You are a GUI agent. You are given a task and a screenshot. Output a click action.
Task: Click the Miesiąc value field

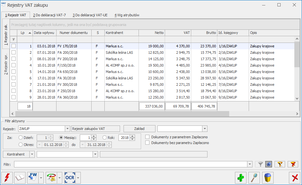86,138
